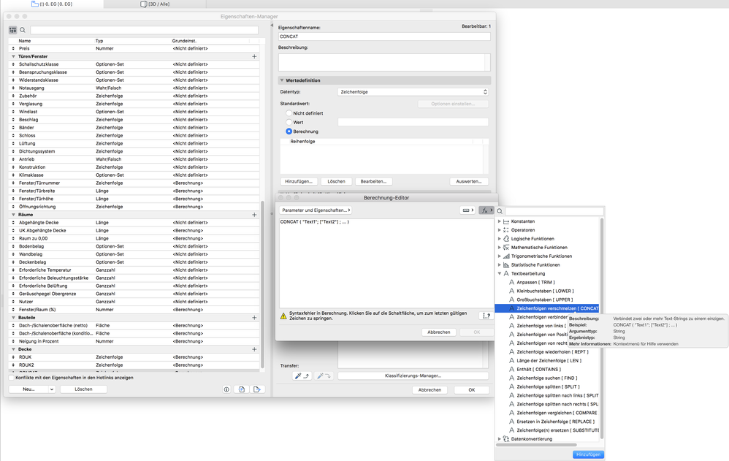Add property to Türen/Fenster group with plus
This screenshot has height=461, width=729.
coord(254,56)
